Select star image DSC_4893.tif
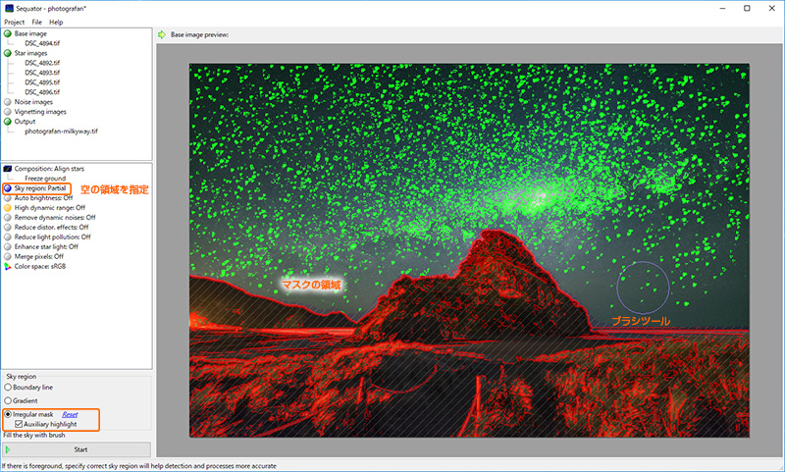785x472 pixels. (x=42, y=73)
